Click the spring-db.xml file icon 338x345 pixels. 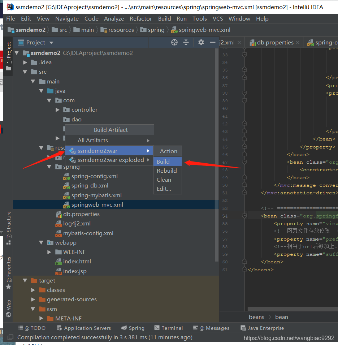[x=67, y=186]
